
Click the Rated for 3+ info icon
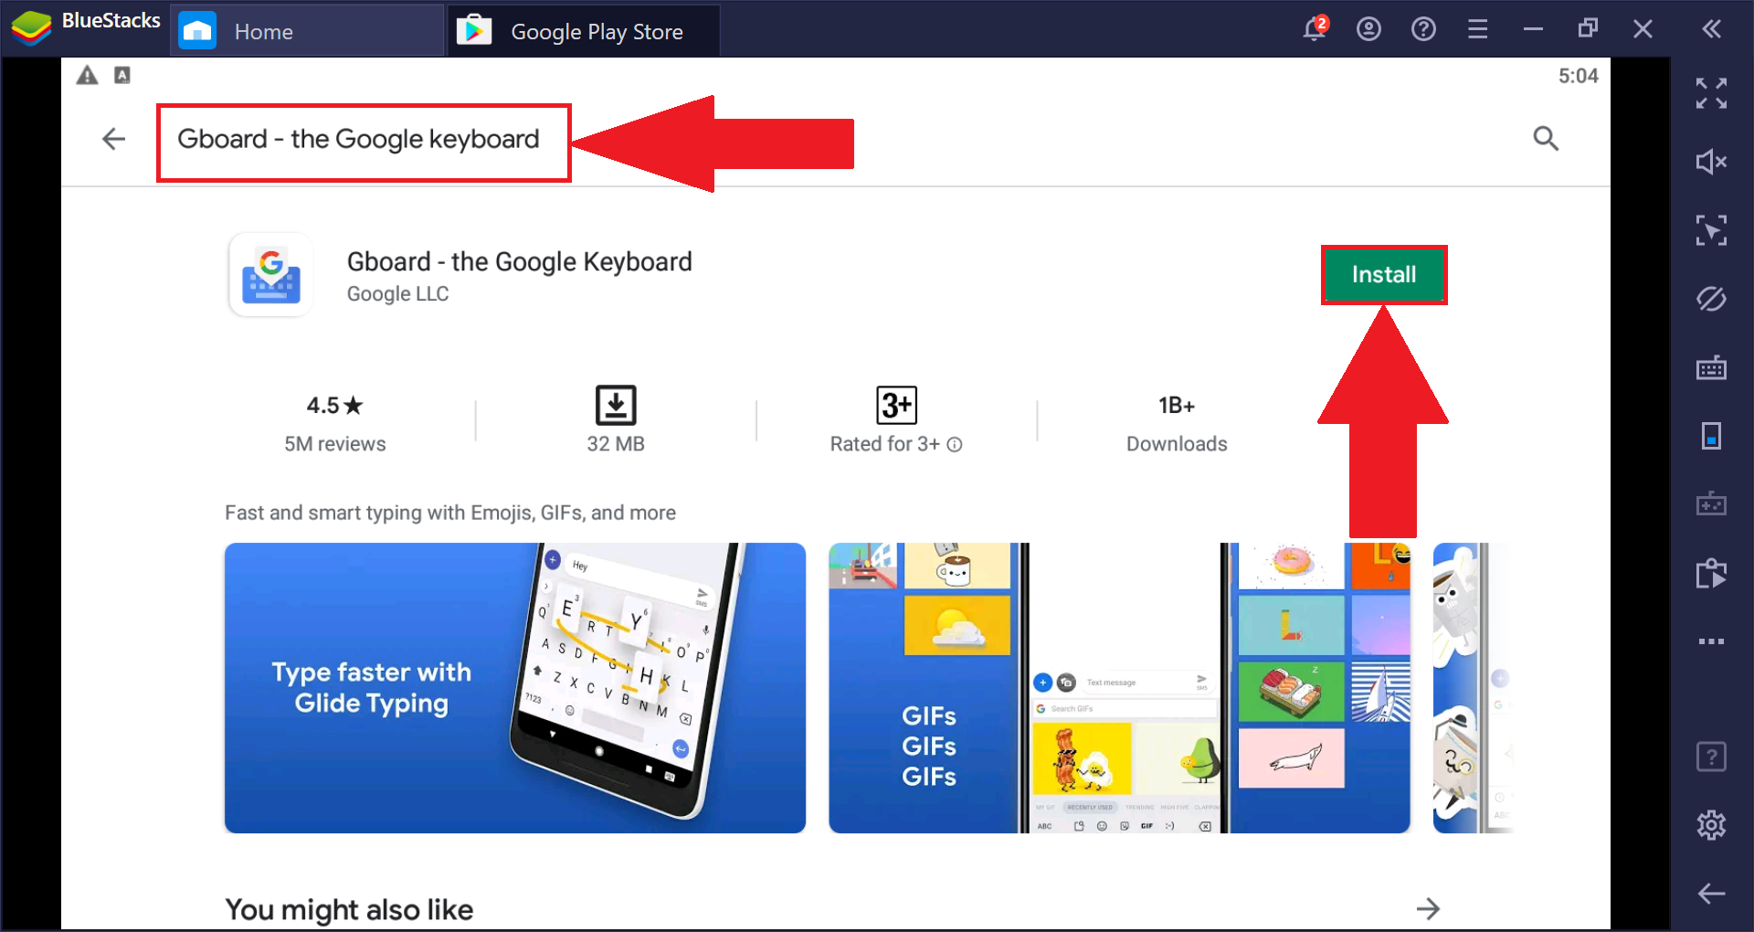[955, 445]
